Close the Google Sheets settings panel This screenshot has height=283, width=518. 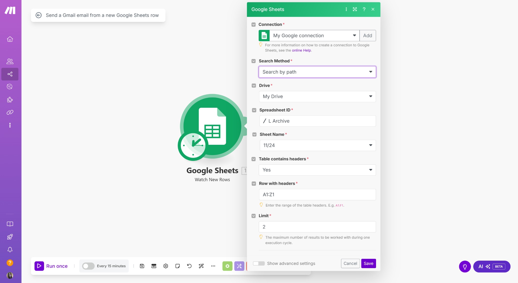point(373,9)
